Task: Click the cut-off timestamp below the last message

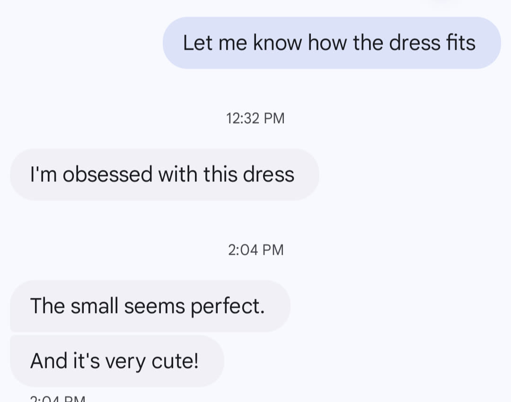Action: [x=57, y=399]
